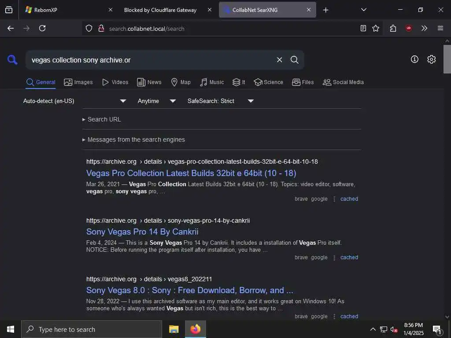Image resolution: width=451 pixels, height=338 pixels.
Task: Open the notification center icon
Action: pos(437,330)
